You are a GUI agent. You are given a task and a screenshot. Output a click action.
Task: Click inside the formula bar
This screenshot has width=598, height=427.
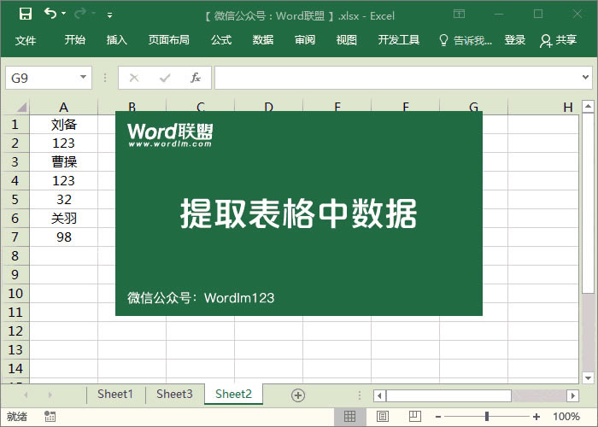click(x=396, y=78)
